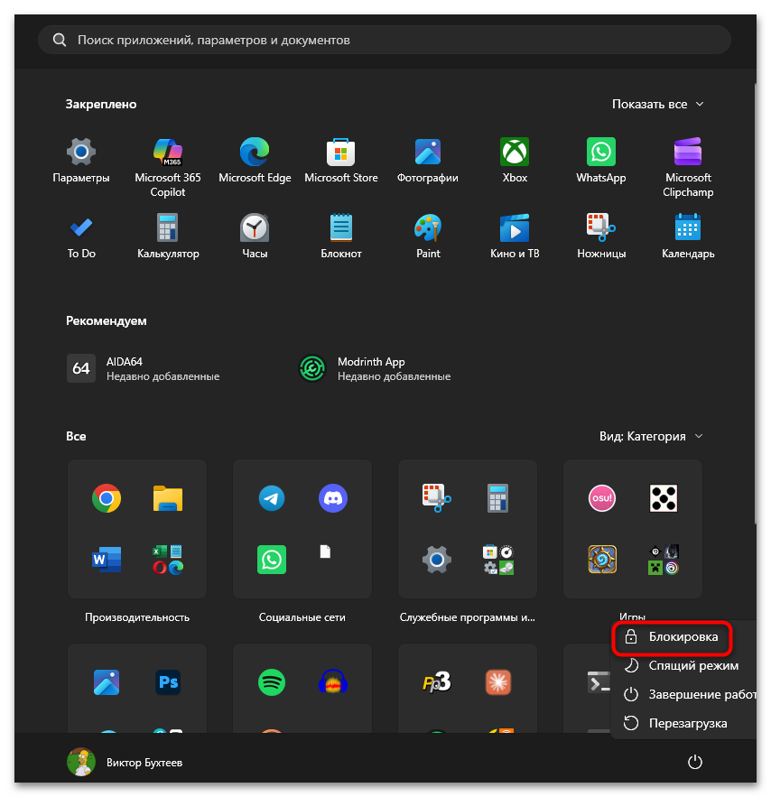Open Календарь app
The width and height of the screenshot is (771, 797).
[688, 236]
